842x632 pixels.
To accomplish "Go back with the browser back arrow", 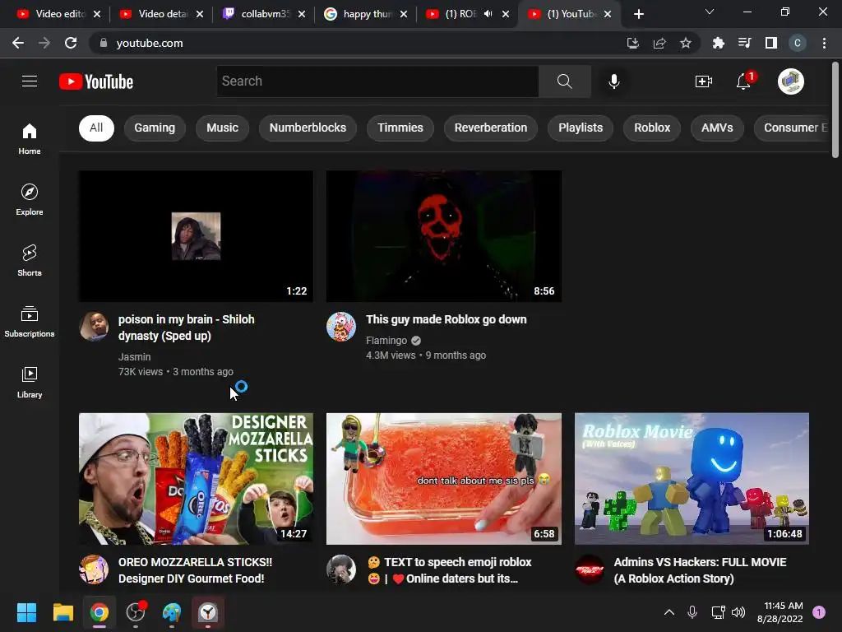I will click(18, 43).
